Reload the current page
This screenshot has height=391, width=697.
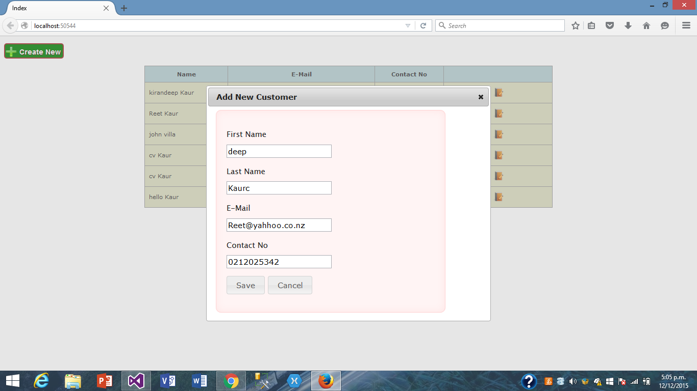(x=423, y=25)
